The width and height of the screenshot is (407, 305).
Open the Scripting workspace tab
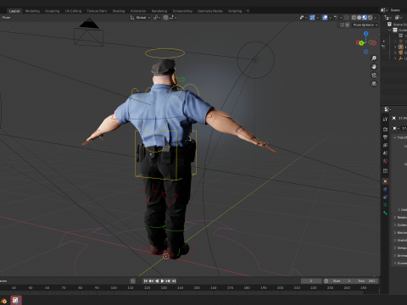pyautogui.click(x=235, y=11)
